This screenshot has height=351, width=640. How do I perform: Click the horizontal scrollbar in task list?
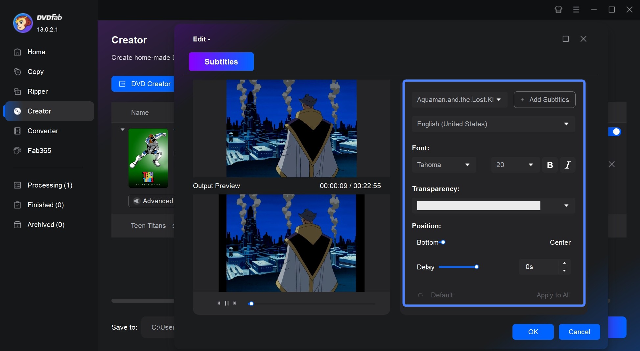pos(143,301)
